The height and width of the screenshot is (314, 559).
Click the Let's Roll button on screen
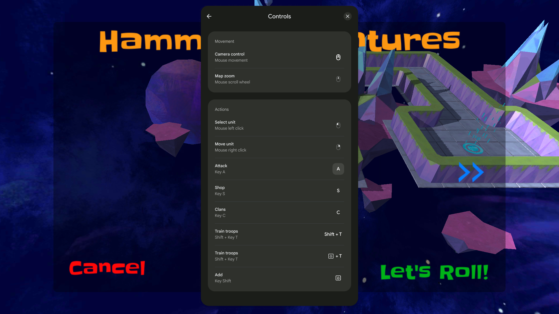434,272
